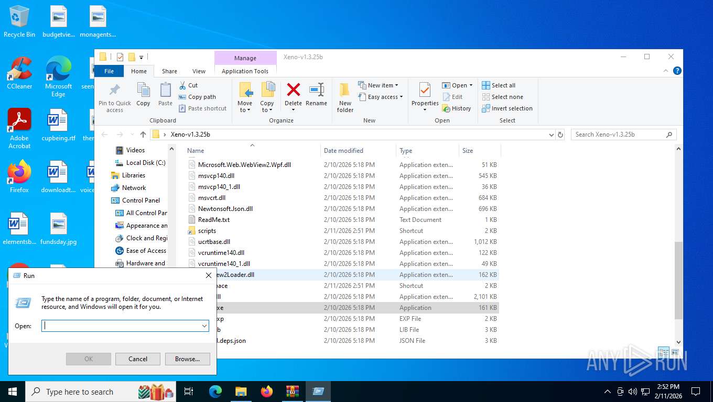Click Paste shortcut in ribbon
The height and width of the screenshot is (402, 713).
tap(203, 108)
